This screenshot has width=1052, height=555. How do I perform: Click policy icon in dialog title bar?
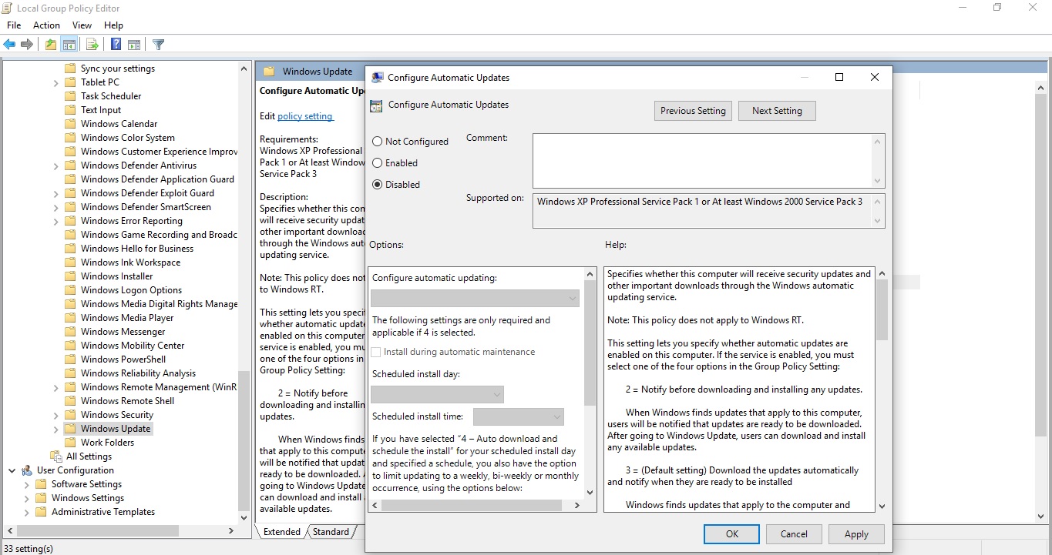(x=378, y=78)
